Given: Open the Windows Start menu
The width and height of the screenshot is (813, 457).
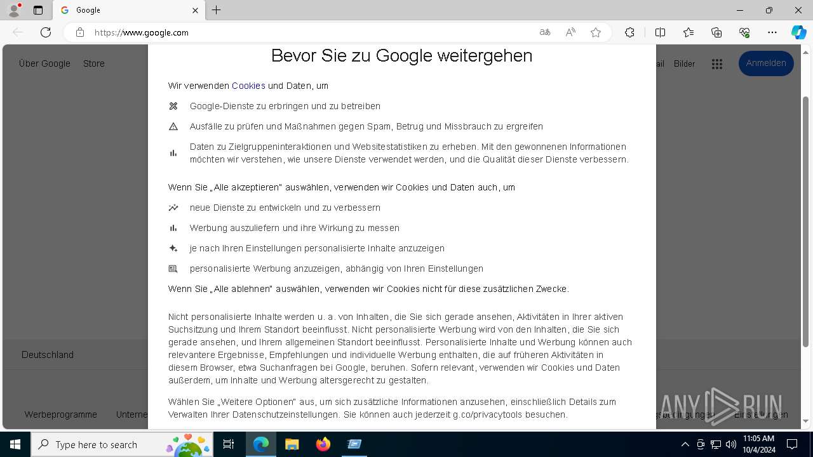Looking at the screenshot, I should tap(15, 444).
